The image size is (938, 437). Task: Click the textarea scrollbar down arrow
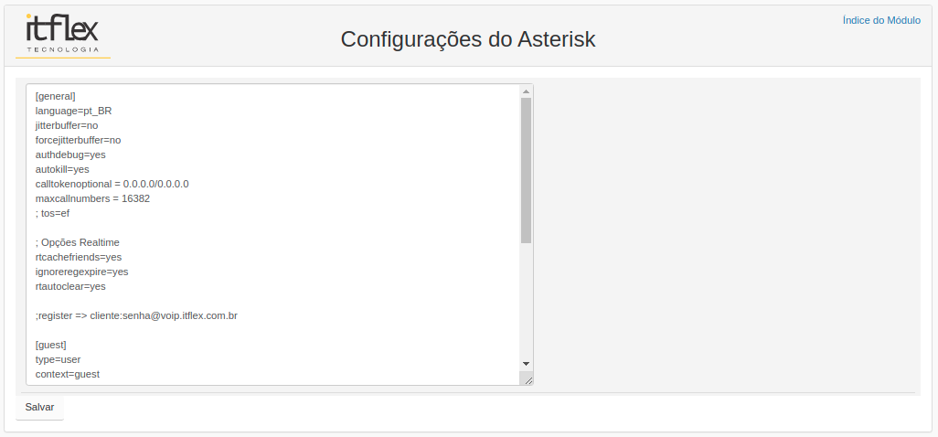[526, 364]
